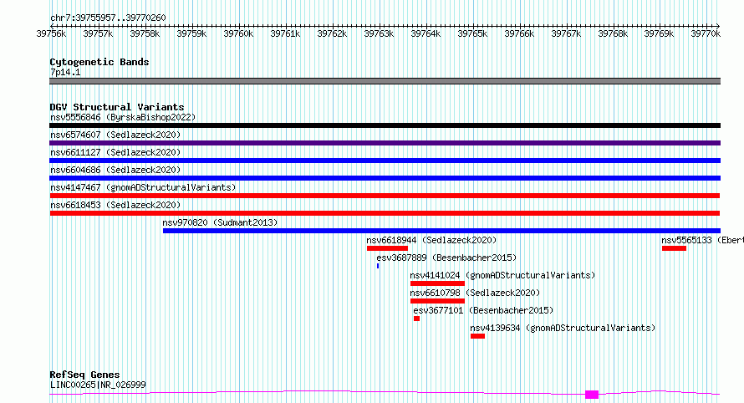This screenshot has width=744, height=403.
Task: Click the DGV Structural Variants track title
Action: (x=117, y=107)
